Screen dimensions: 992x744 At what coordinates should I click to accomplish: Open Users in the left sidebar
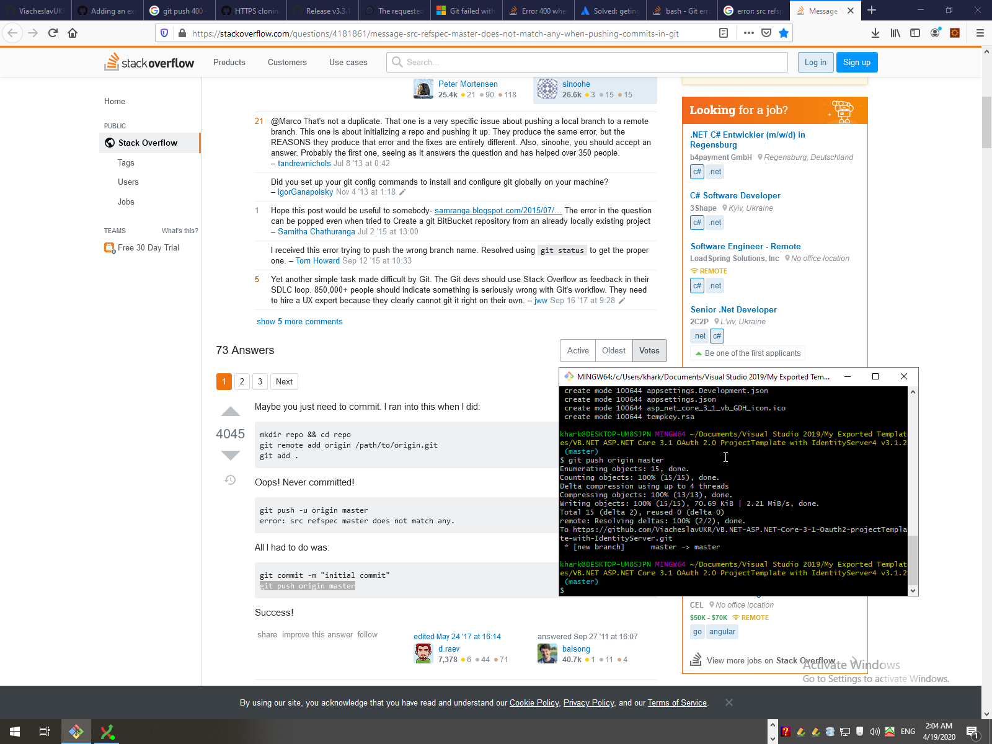pyautogui.click(x=128, y=182)
